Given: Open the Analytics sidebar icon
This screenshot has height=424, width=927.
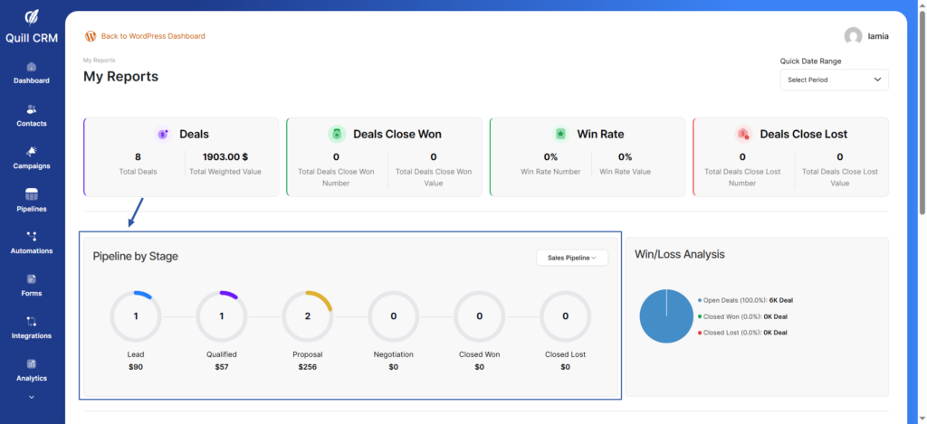Looking at the screenshot, I should [32, 363].
